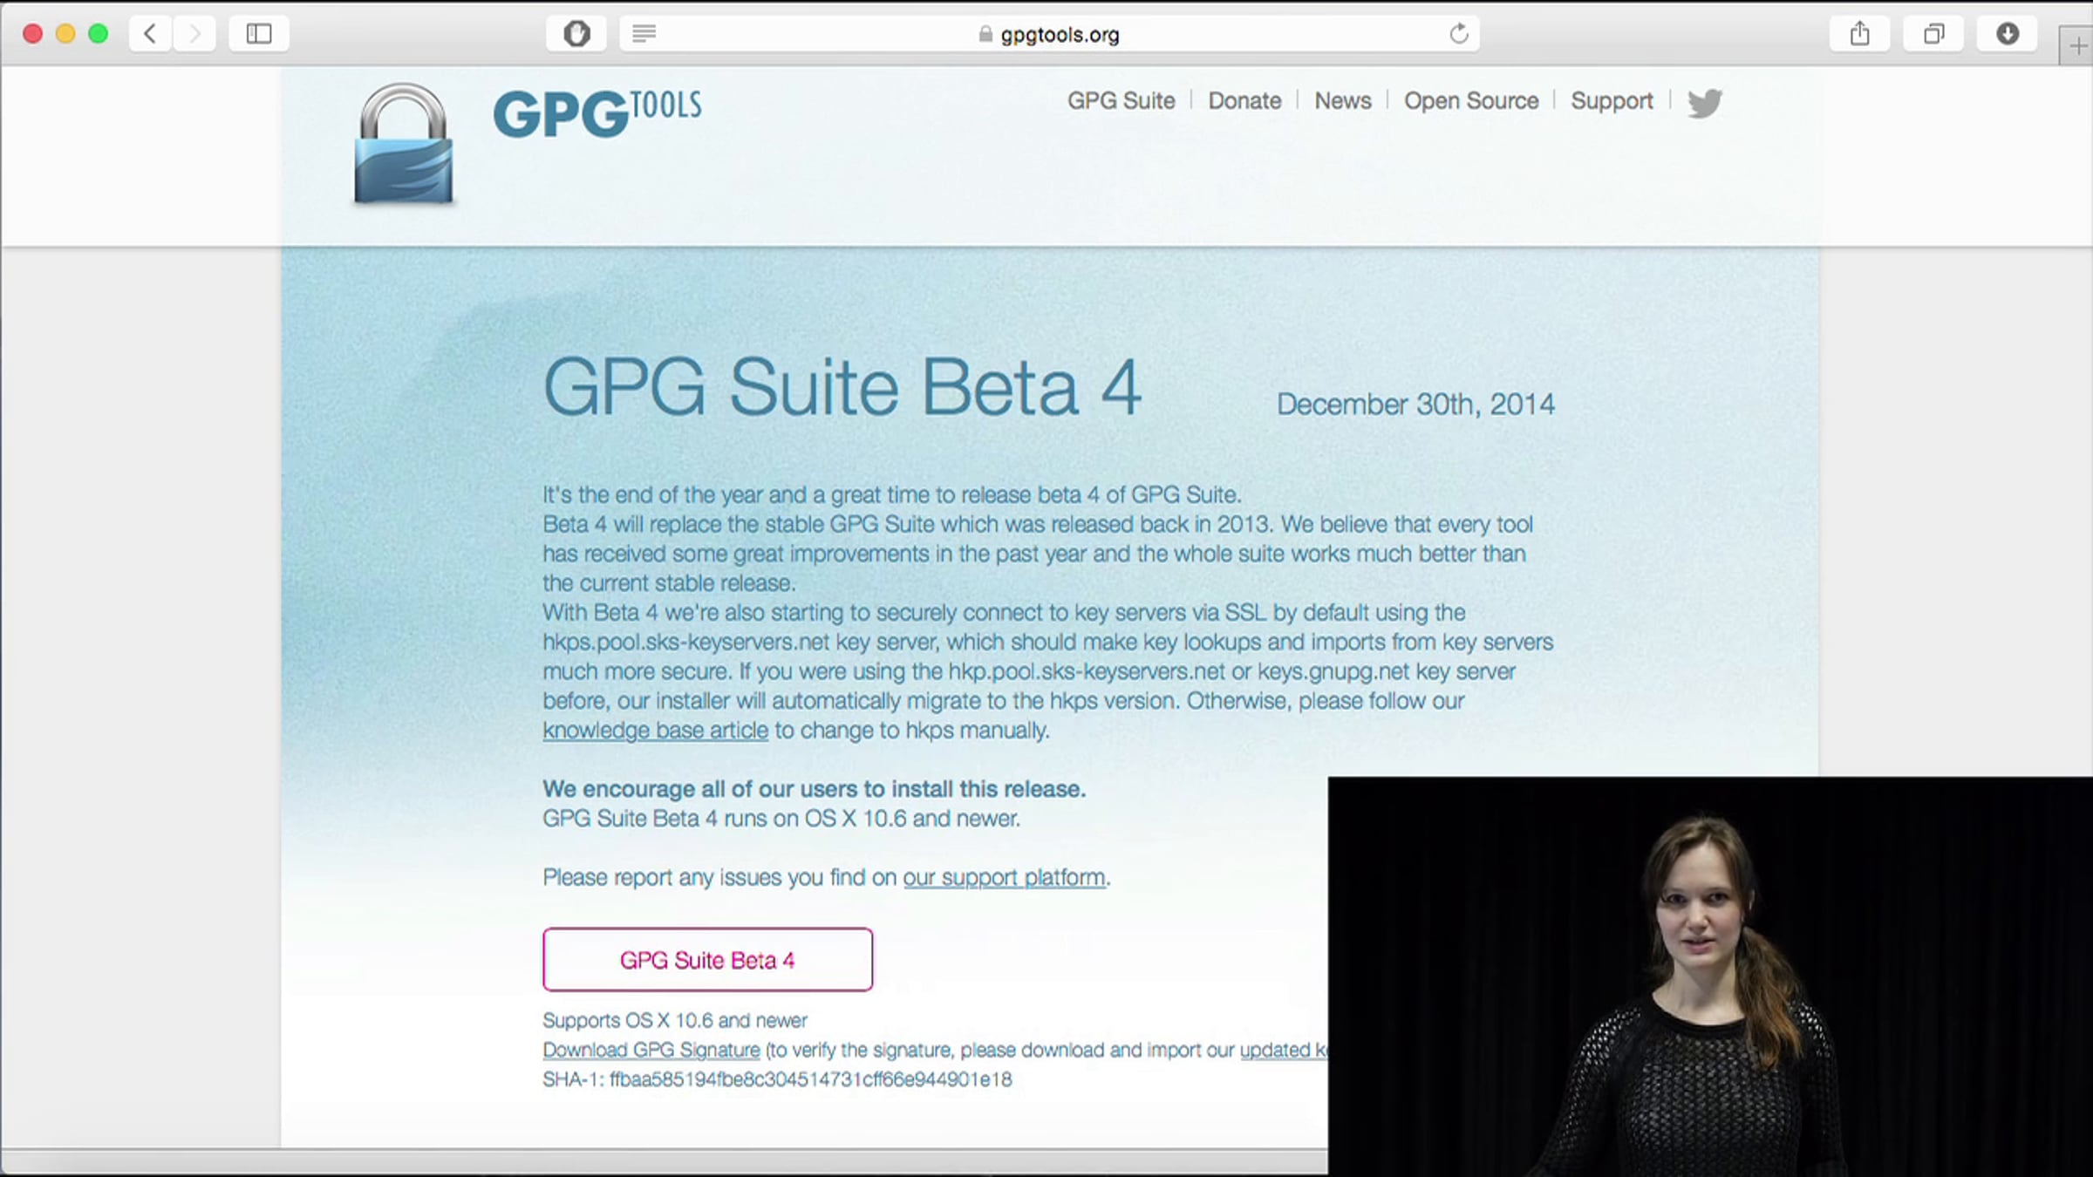Viewport: 2093px width, 1177px height.
Task: Click the Safari forward arrow button
Action: tap(194, 34)
